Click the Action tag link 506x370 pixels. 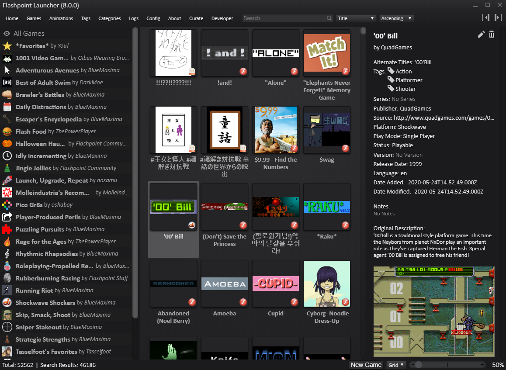404,71
